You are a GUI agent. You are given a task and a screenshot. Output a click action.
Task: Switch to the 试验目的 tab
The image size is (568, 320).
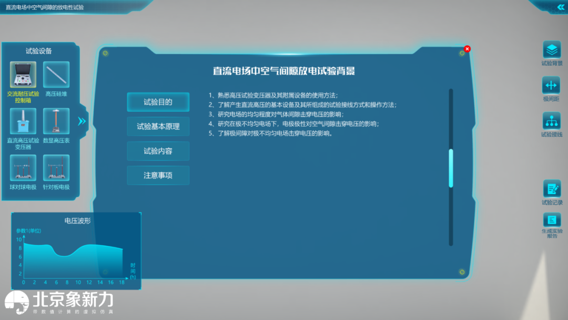(x=158, y=102)
